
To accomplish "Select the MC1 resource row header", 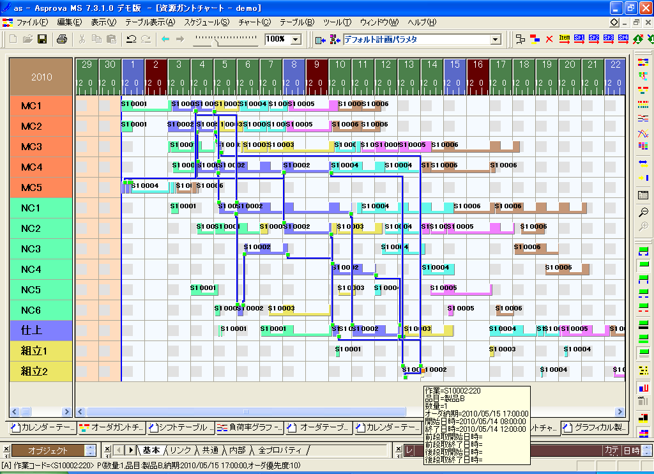I will 41,106.
